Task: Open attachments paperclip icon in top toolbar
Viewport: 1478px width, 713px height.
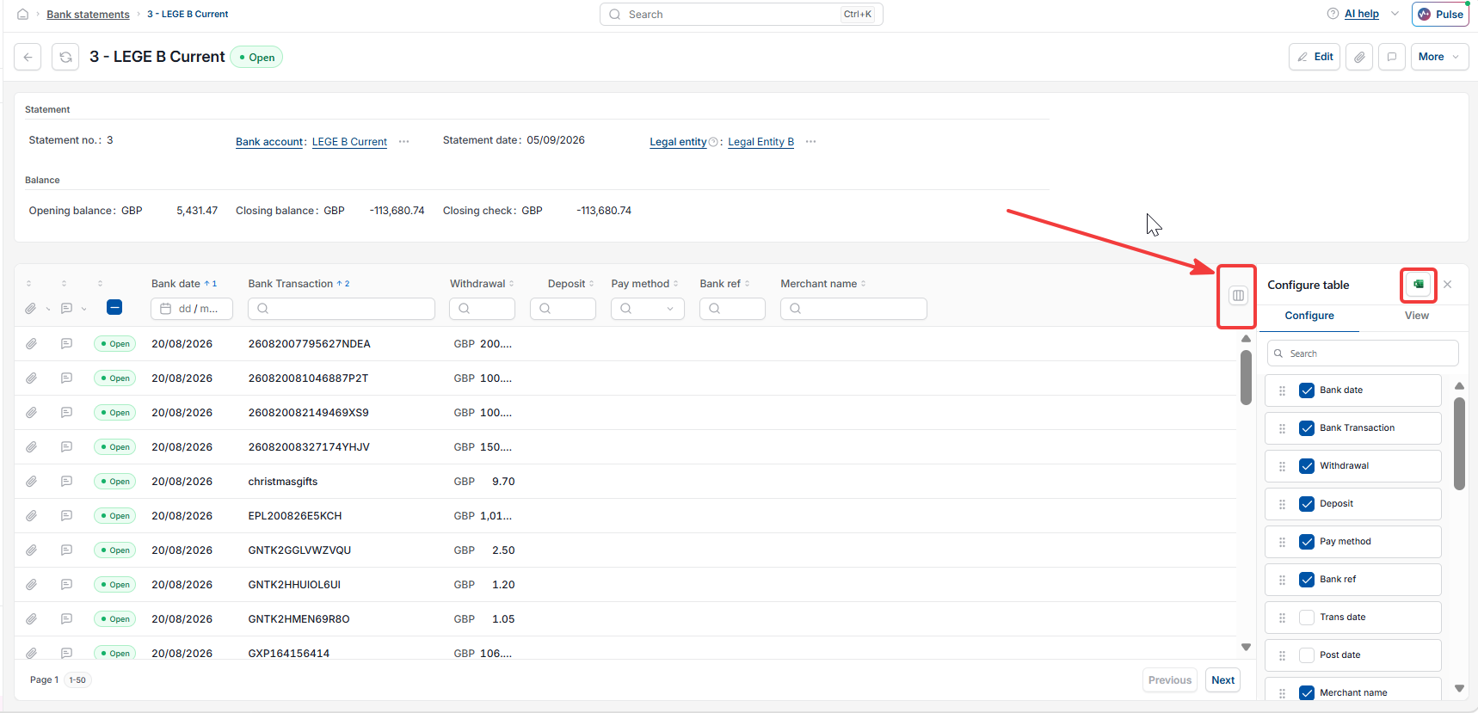Action: tap(1359, 57)
